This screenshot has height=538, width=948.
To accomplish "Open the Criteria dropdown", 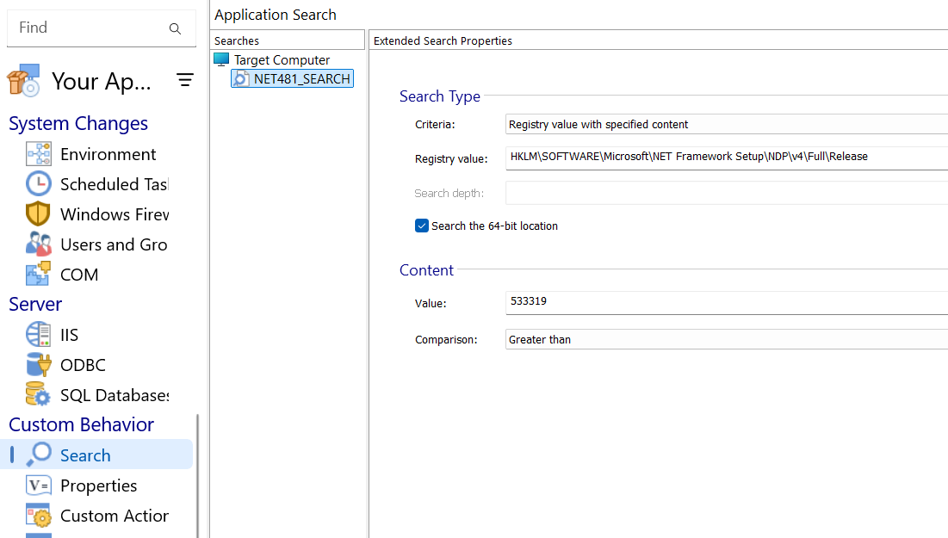I will click(727, 125).
